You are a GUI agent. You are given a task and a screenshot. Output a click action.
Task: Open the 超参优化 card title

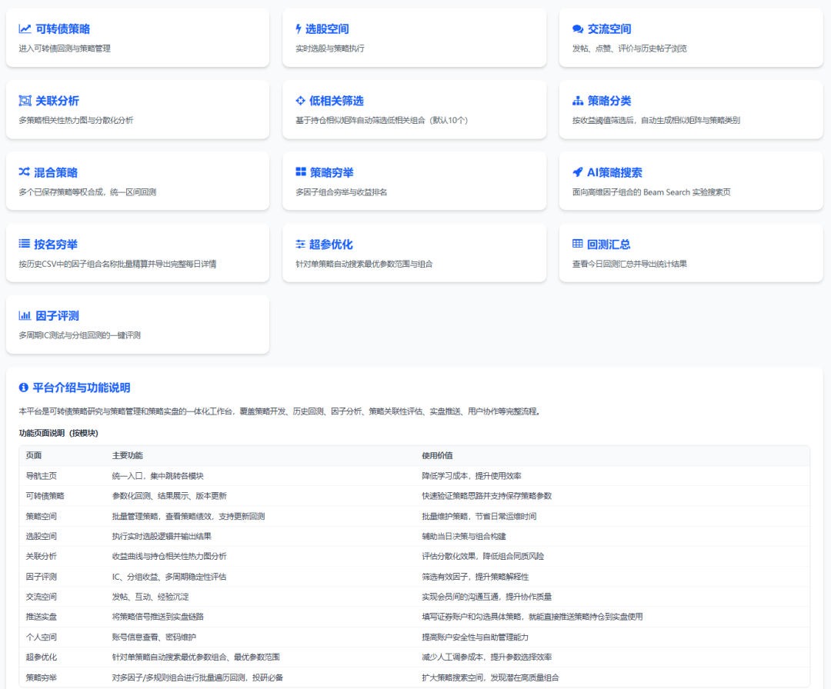tap(331, 244)
